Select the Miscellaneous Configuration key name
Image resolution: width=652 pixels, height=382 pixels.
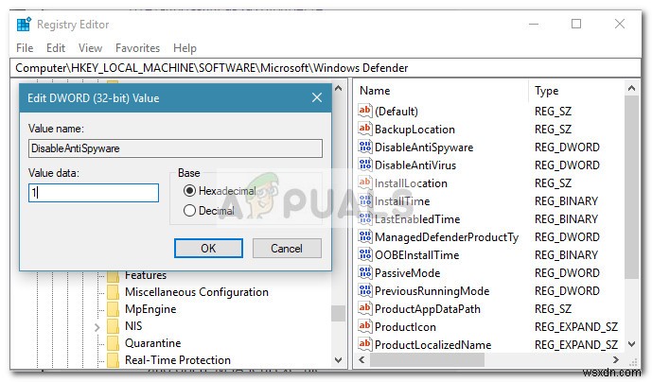click(x=197, y=292)
